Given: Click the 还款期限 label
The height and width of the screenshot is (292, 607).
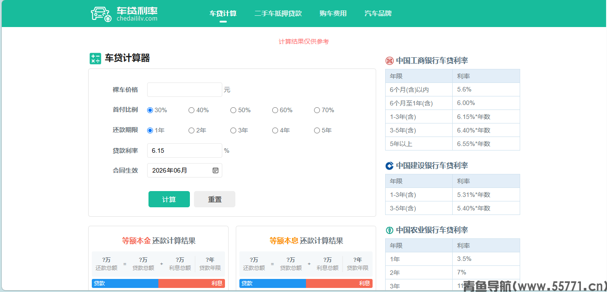Looking at the screenshot, I should click(125, 130).
